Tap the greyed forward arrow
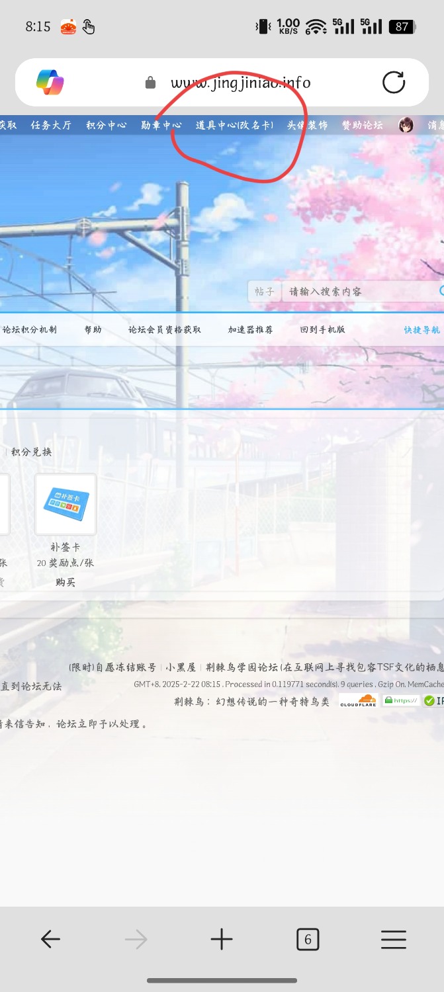Screen dimensions: 444x992 point(136,939)
